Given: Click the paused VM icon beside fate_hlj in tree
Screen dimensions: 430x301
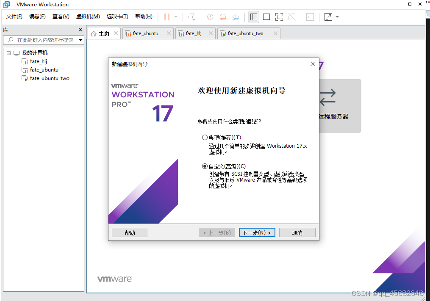Looking at the screenshot, I should (x=25, y=61).
